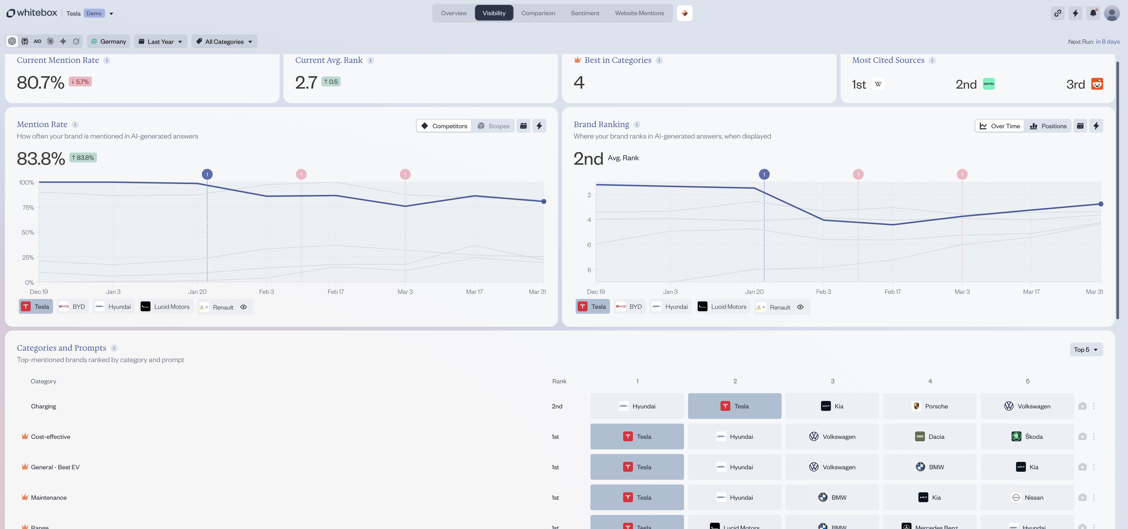Open the three-dot menu on the Maintenance row
Viewport: 1128px width, 529px height.
coord(1094,497)
